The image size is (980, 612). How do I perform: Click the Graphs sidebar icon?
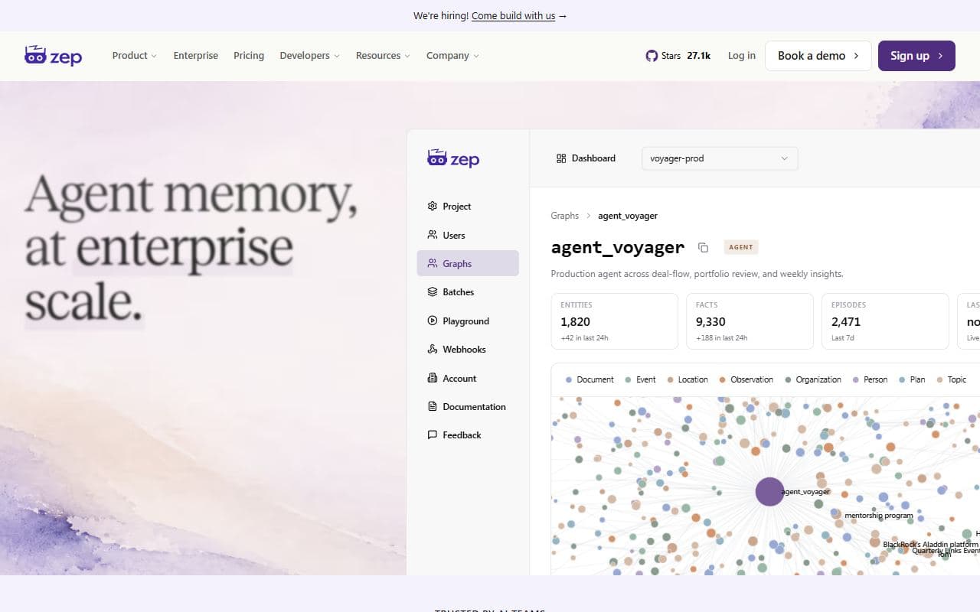pos(433,263)
